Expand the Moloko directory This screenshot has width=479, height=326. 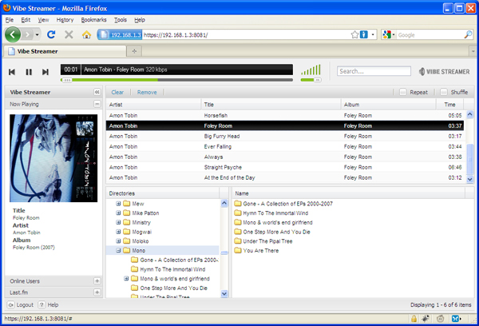(x=118, y=241)
